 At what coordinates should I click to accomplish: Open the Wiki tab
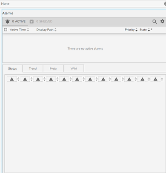(74, 68)
